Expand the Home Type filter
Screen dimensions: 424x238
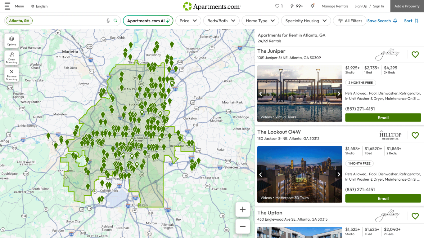260,21
